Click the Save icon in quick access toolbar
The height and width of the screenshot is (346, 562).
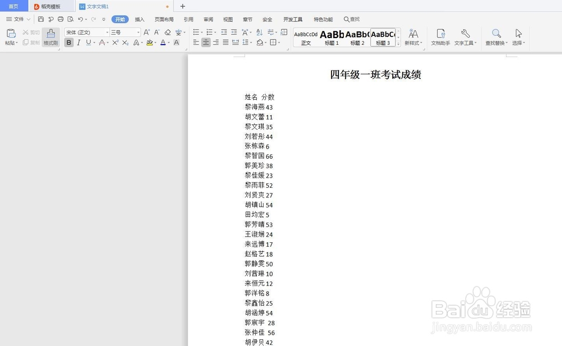[41, 19]
